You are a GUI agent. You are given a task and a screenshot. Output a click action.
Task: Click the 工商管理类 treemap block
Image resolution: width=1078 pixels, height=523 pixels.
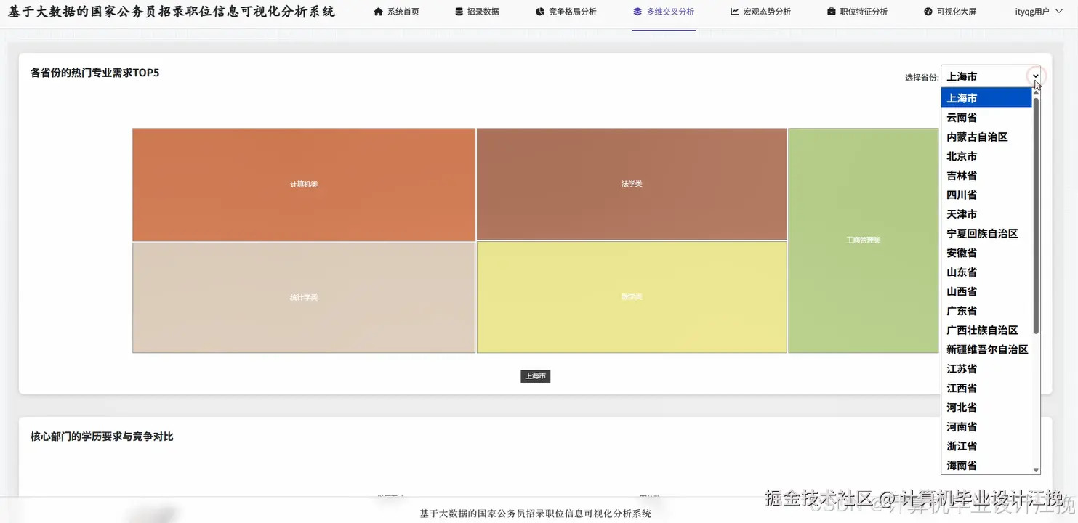tap(864, 240)
